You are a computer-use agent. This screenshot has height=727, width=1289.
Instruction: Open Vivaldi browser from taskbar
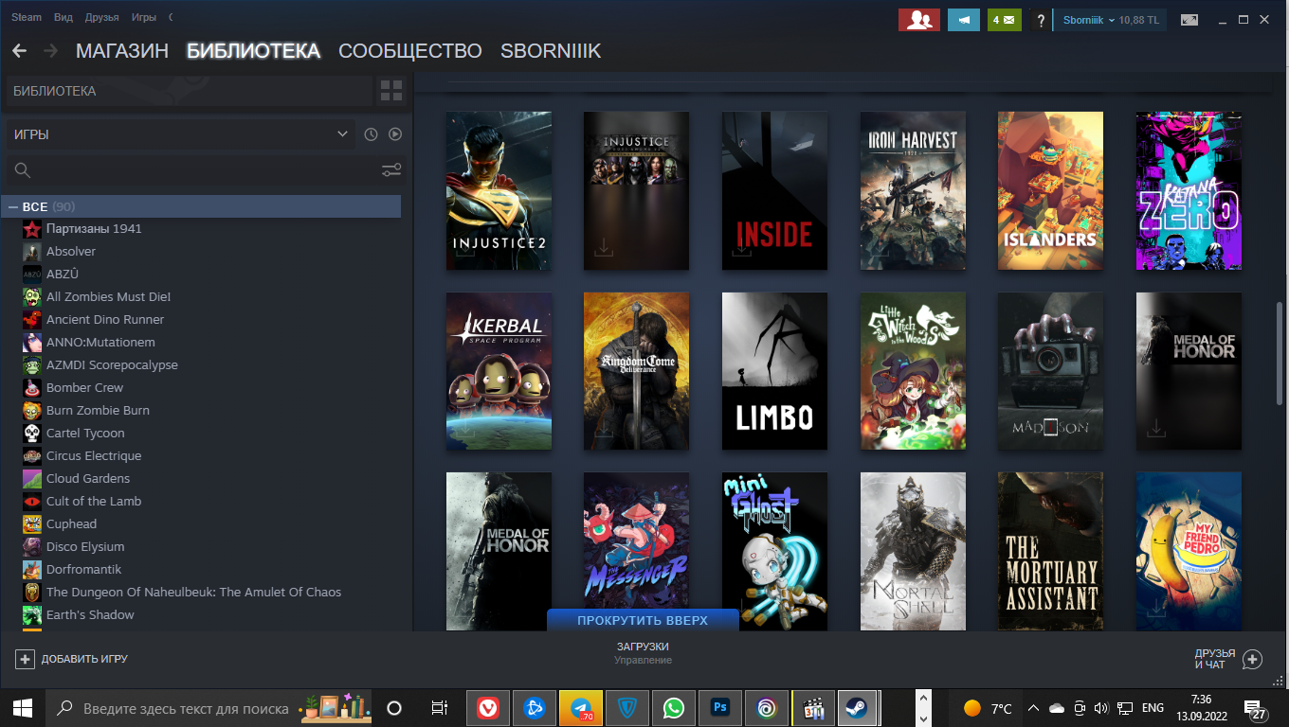[x=488, y=708]
